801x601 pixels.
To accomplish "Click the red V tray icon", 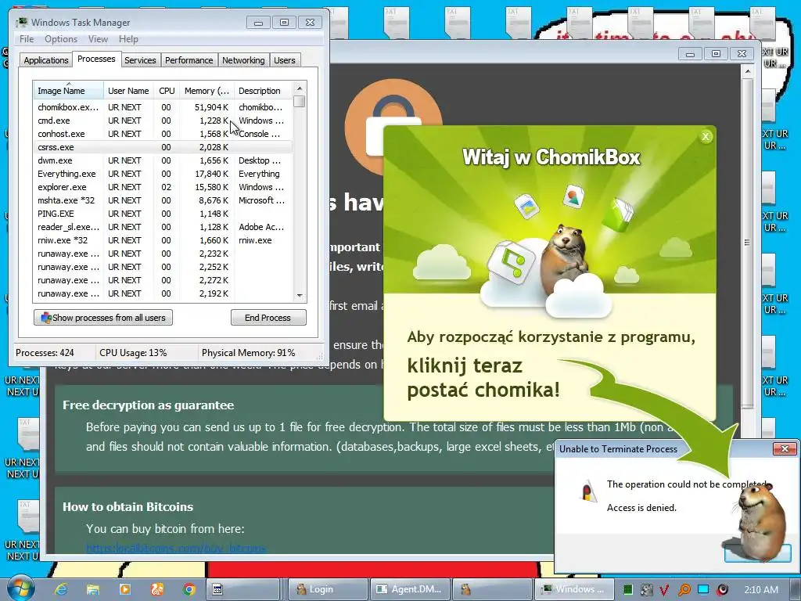I will pyautogui.click(x=664, y=590).
